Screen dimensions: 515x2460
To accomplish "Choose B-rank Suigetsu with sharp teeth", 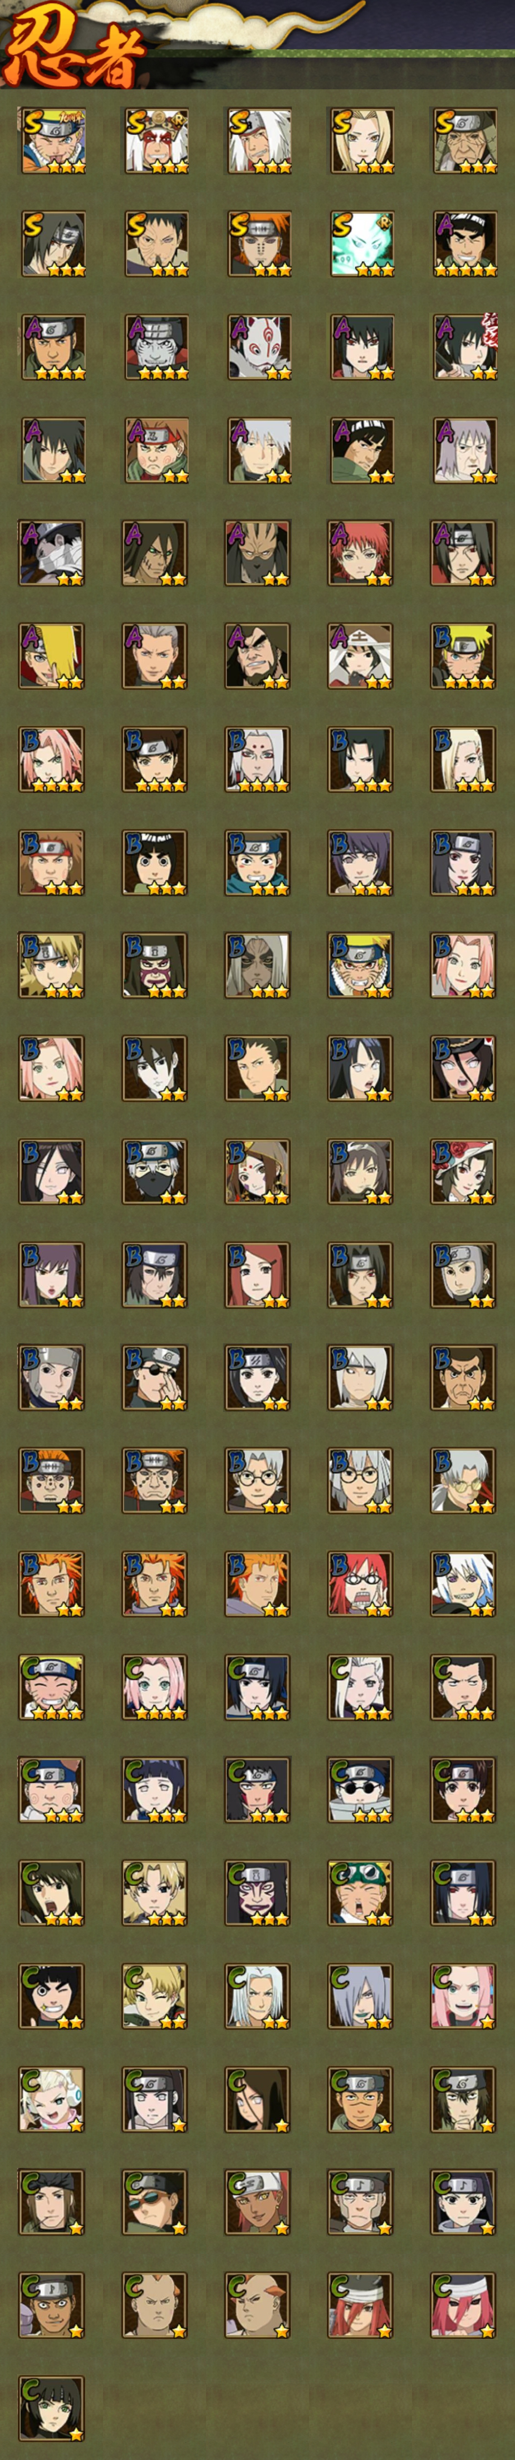I will point(463,1584).
